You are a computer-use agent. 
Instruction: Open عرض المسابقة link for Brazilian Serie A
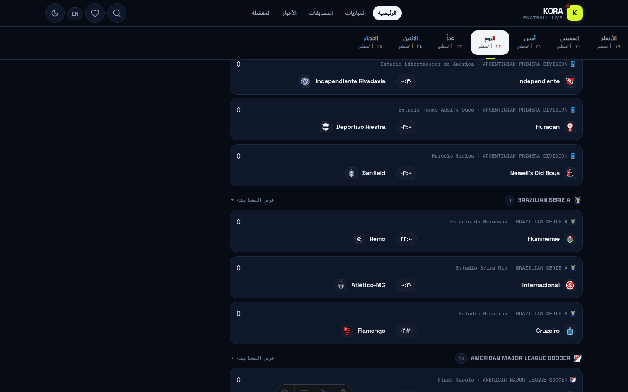(253, 200)
